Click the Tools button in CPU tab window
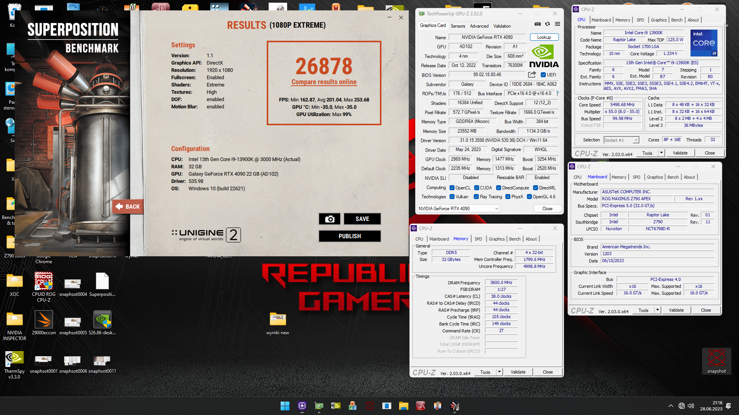The image size is (739, 415). (647, 153)
